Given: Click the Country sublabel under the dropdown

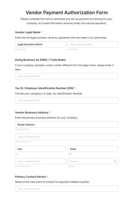Looking at the screenshot, I should point(72,166).
